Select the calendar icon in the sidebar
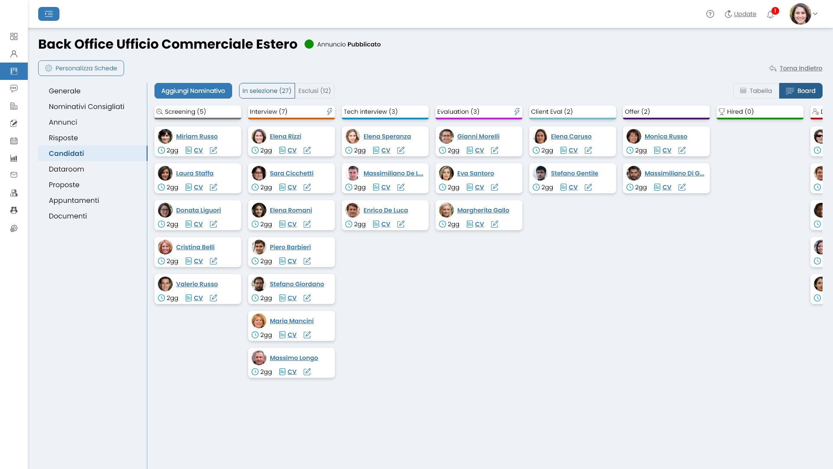This screenshot has width=833, height=469. (x=14, y=141)
